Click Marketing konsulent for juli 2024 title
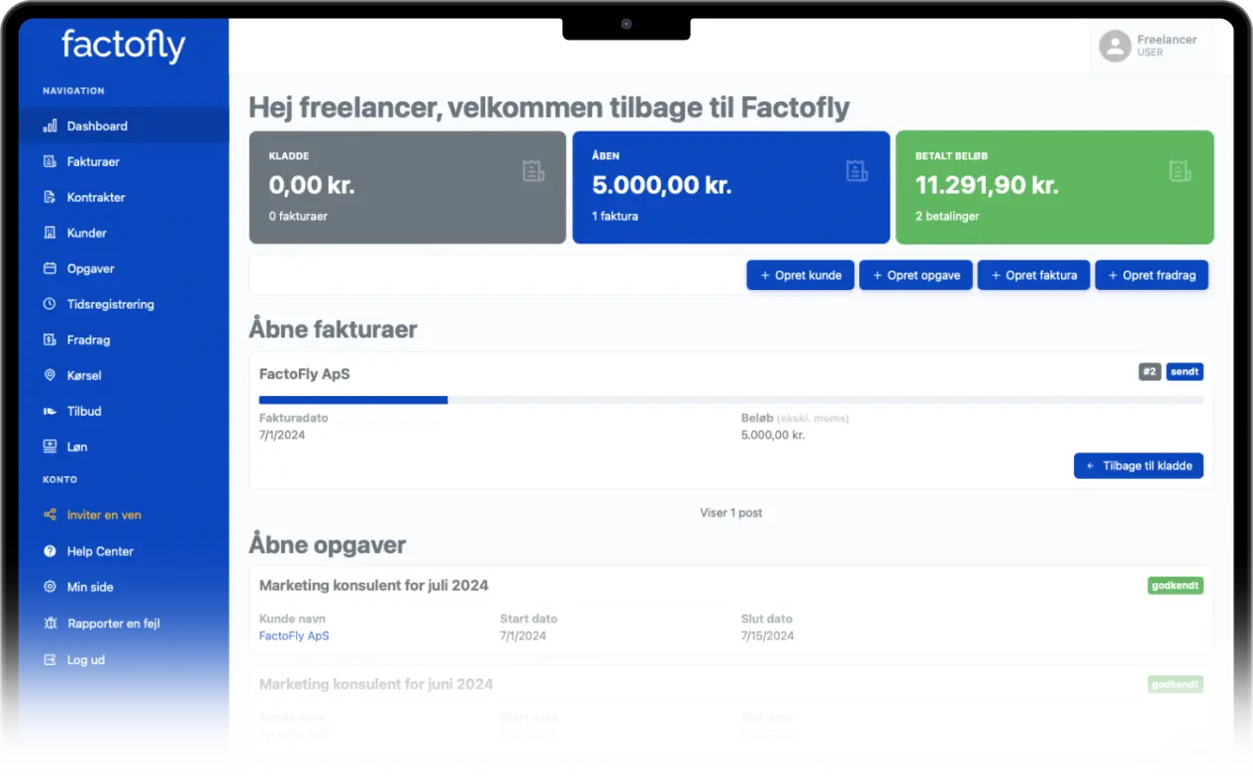Screen dimensions: 1253x776 [374, 585]
